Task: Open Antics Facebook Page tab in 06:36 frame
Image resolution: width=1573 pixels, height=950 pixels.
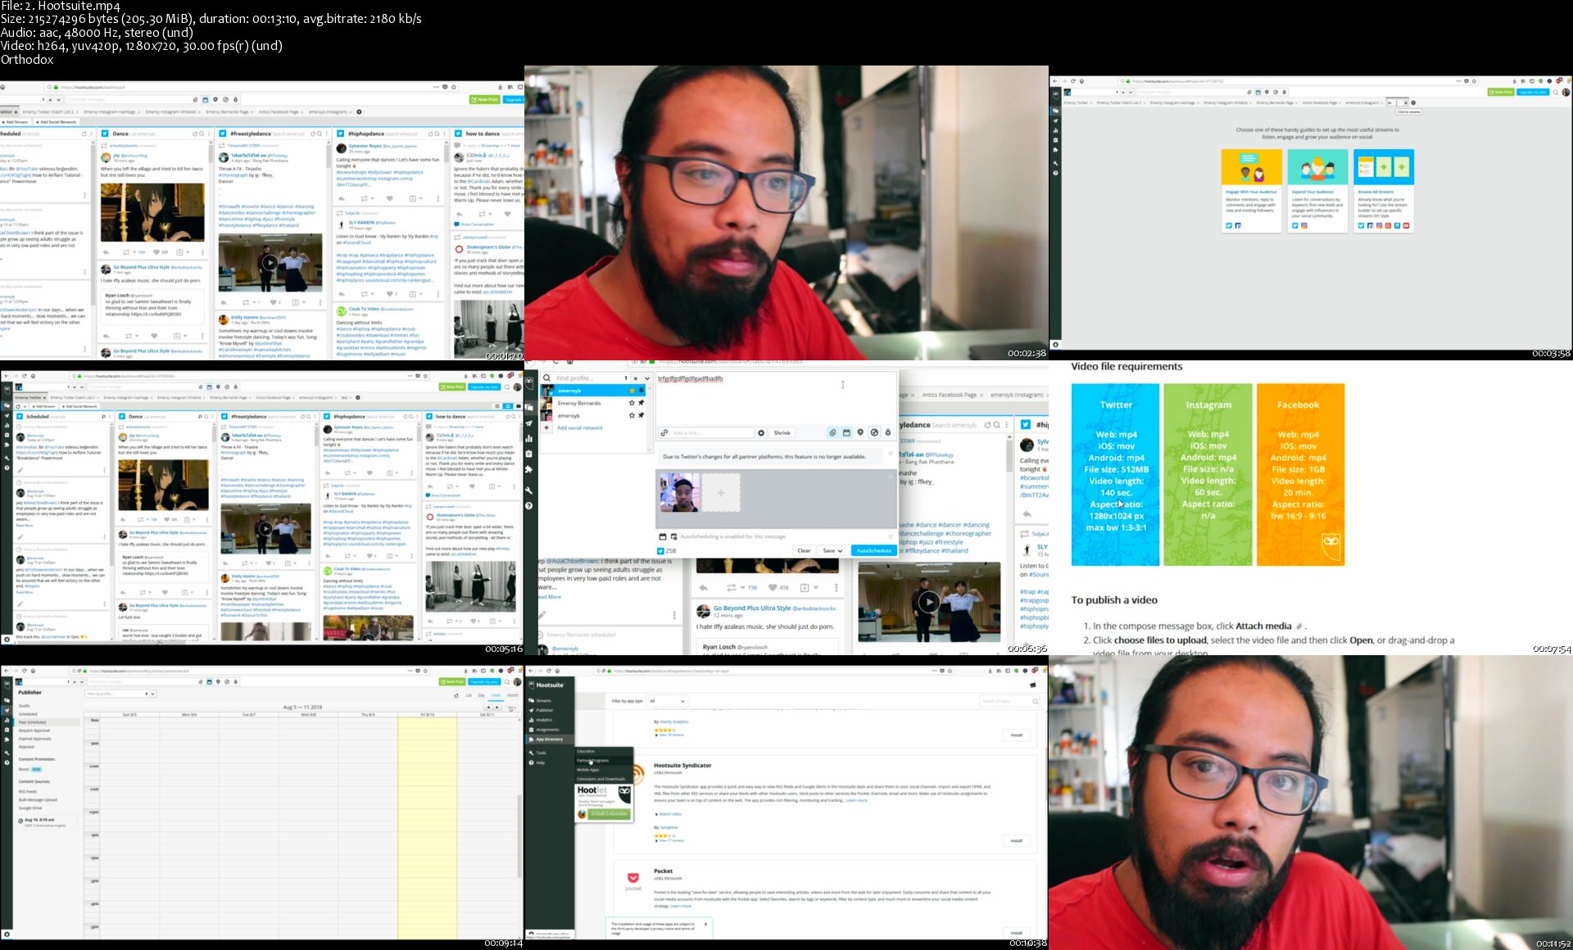Action: [949, 395]
